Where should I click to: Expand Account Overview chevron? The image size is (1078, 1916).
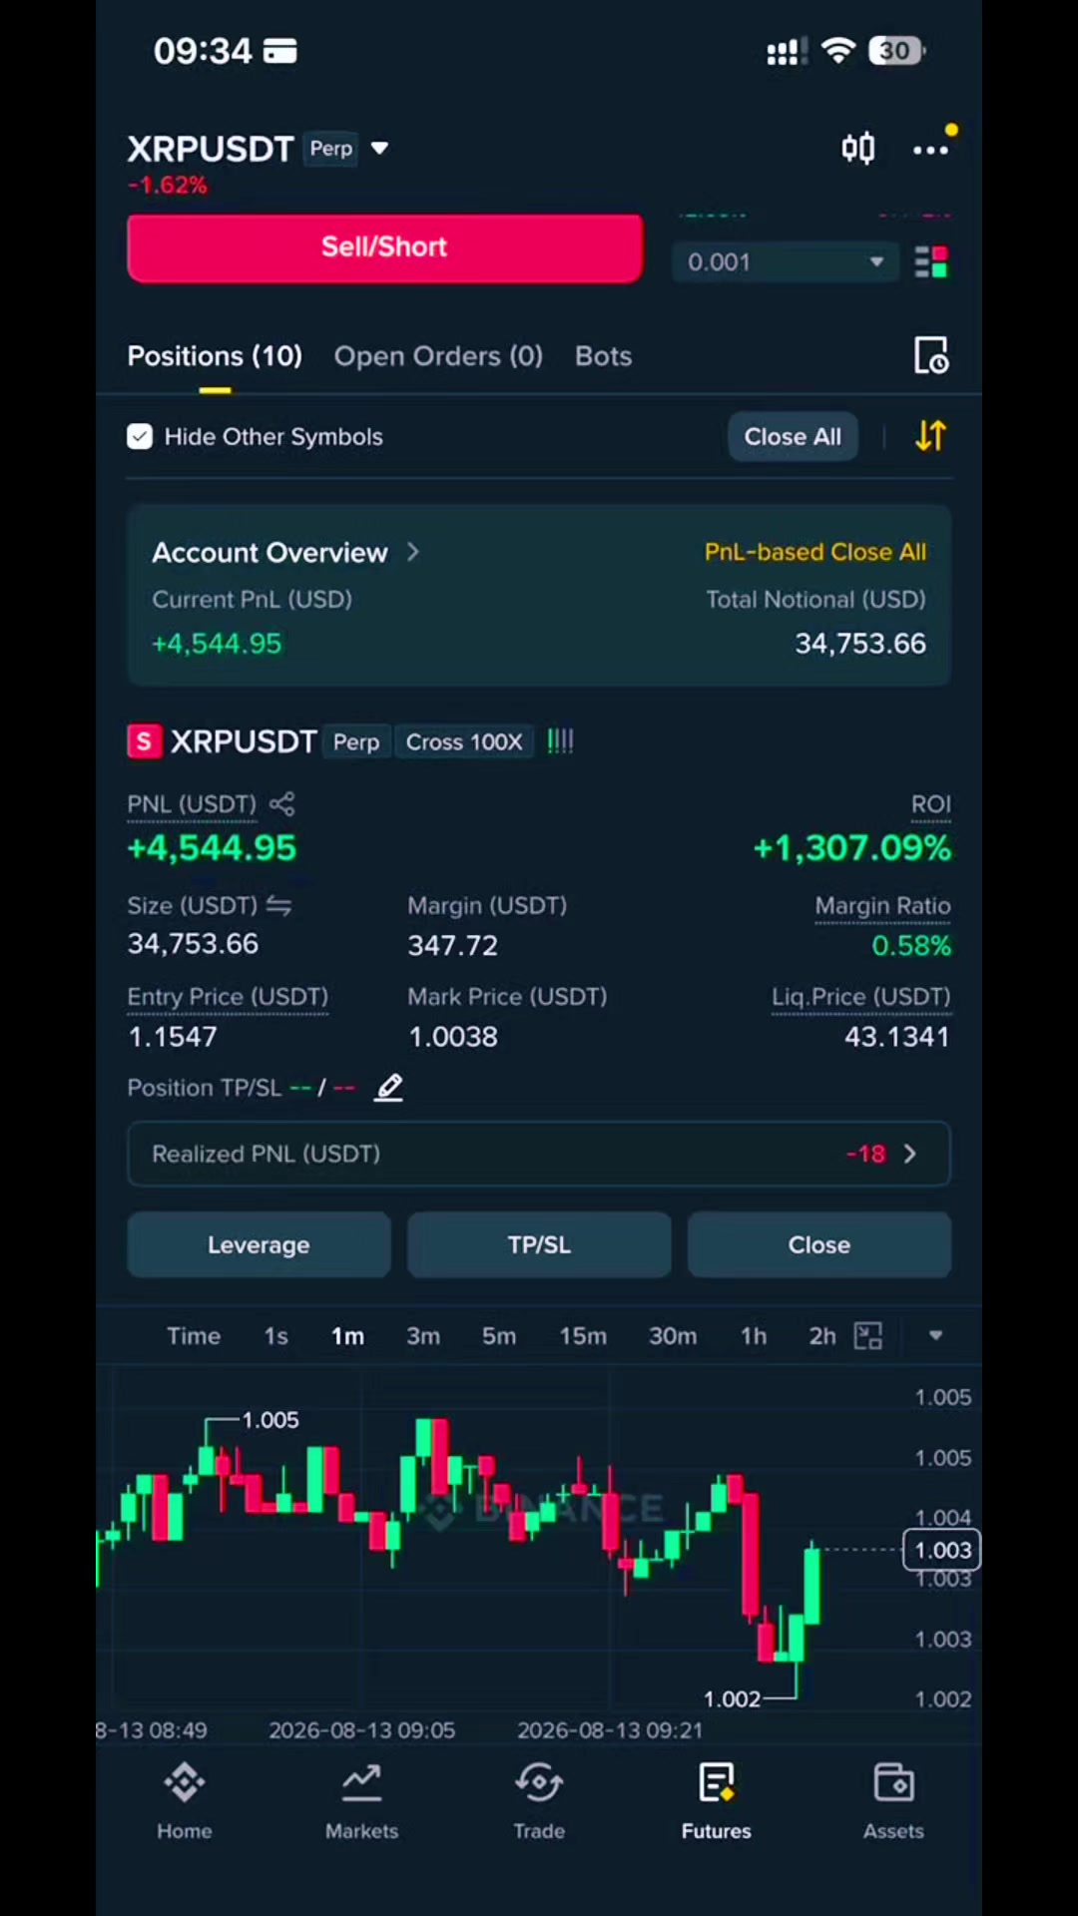click(413, 552)
